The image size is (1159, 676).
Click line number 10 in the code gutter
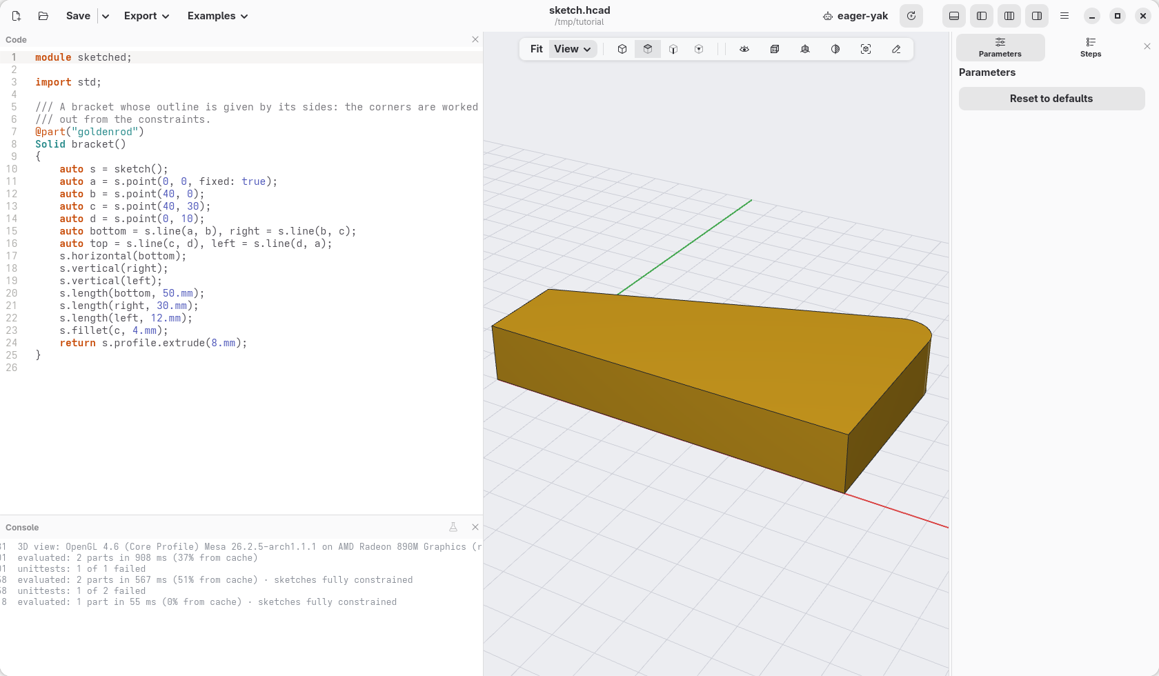click(12, 169)
